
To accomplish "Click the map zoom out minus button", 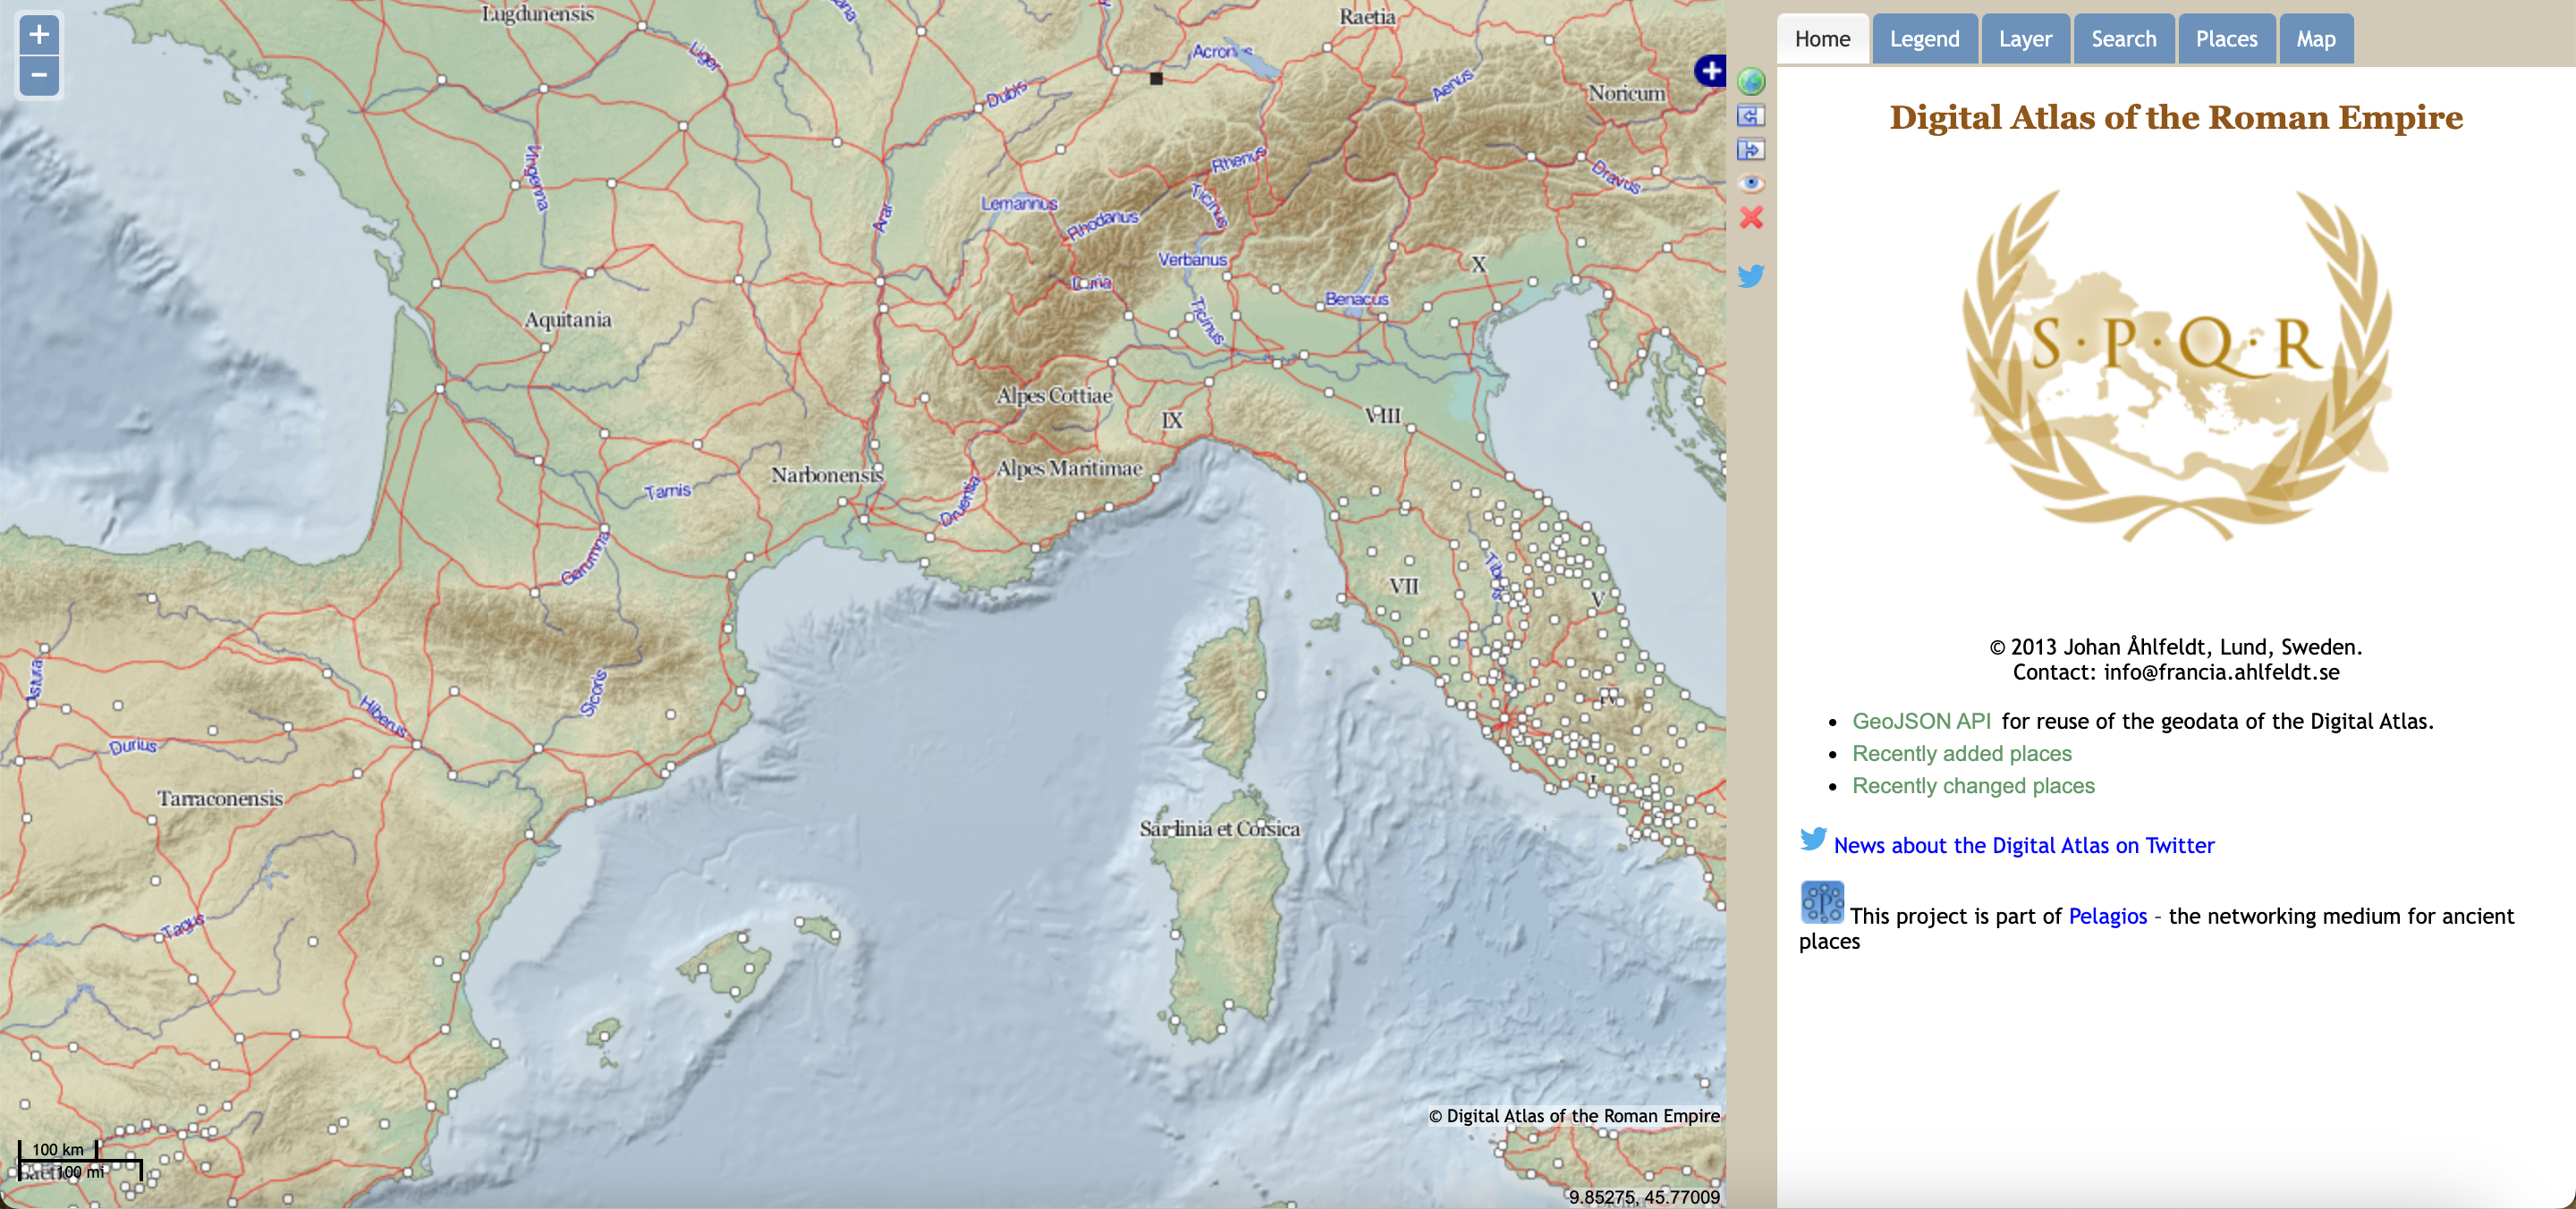I will click(x=39, y=76).
